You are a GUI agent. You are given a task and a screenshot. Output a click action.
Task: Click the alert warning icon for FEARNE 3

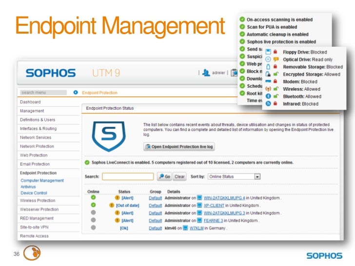click(117, 220)
